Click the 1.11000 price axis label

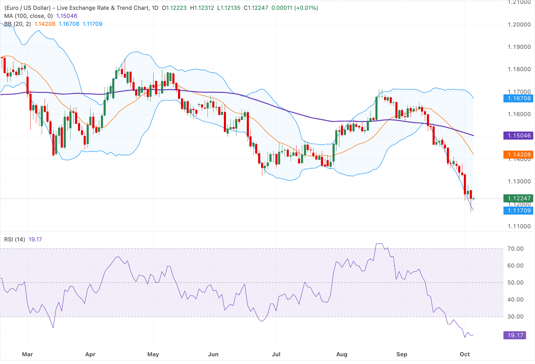click(x=519, y=226)
